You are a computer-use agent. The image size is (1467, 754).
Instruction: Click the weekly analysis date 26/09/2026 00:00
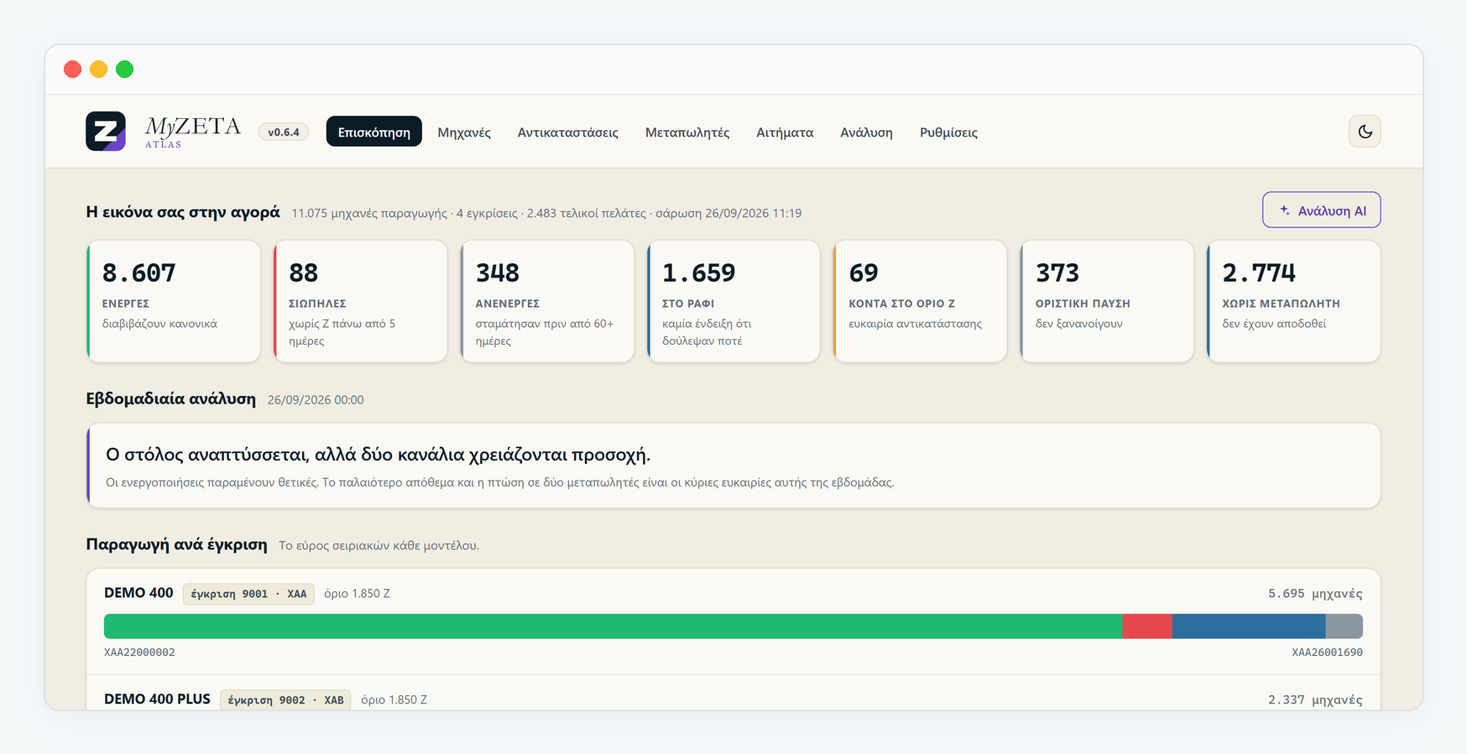[316, 400]
